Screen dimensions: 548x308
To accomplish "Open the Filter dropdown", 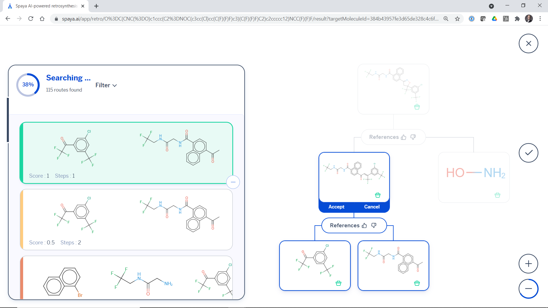I will point(106,85).
